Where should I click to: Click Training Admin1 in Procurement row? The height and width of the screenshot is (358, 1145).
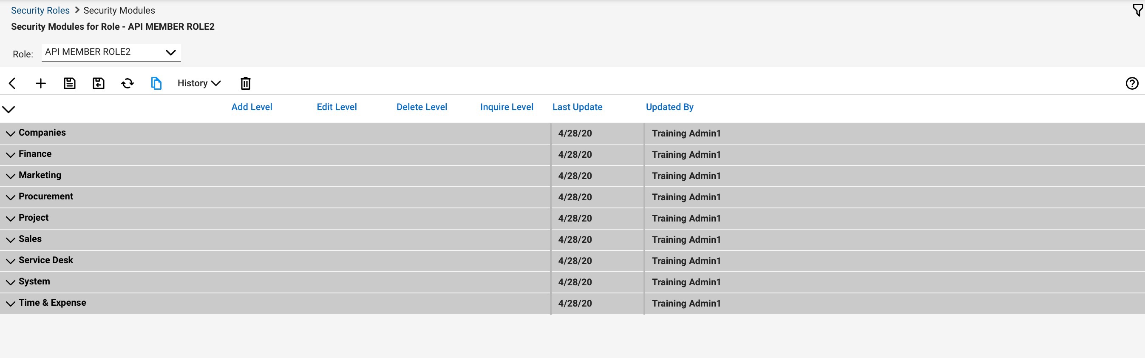click(686, 197)
